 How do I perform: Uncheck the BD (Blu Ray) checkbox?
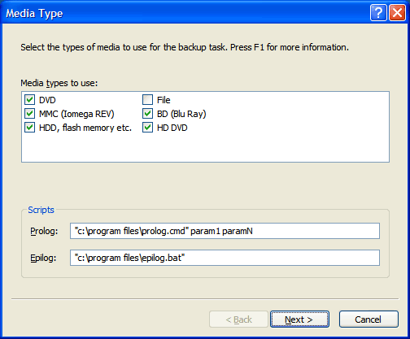click(147, 114)
